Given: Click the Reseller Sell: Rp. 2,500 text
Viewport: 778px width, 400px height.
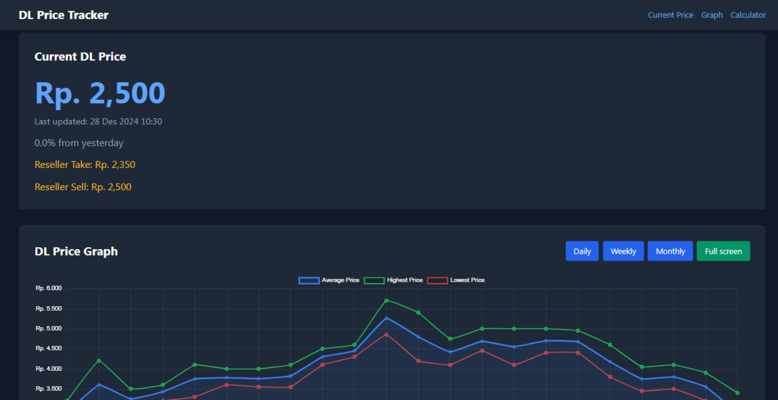Looking at the screenshot, I should [x=83, y=187].
